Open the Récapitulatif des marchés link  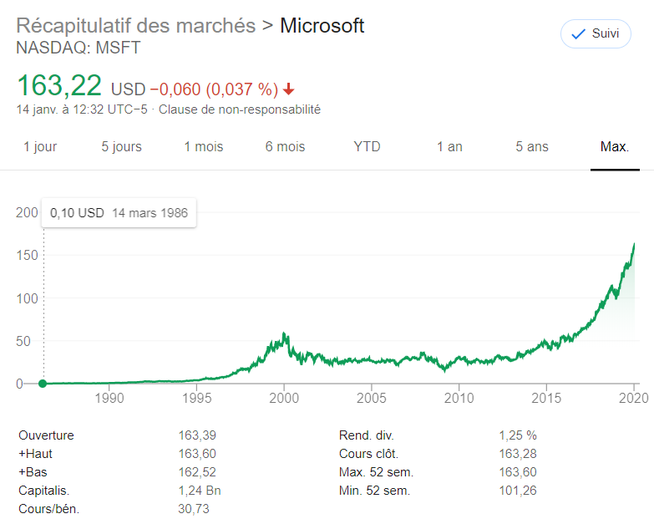point(136,26)
